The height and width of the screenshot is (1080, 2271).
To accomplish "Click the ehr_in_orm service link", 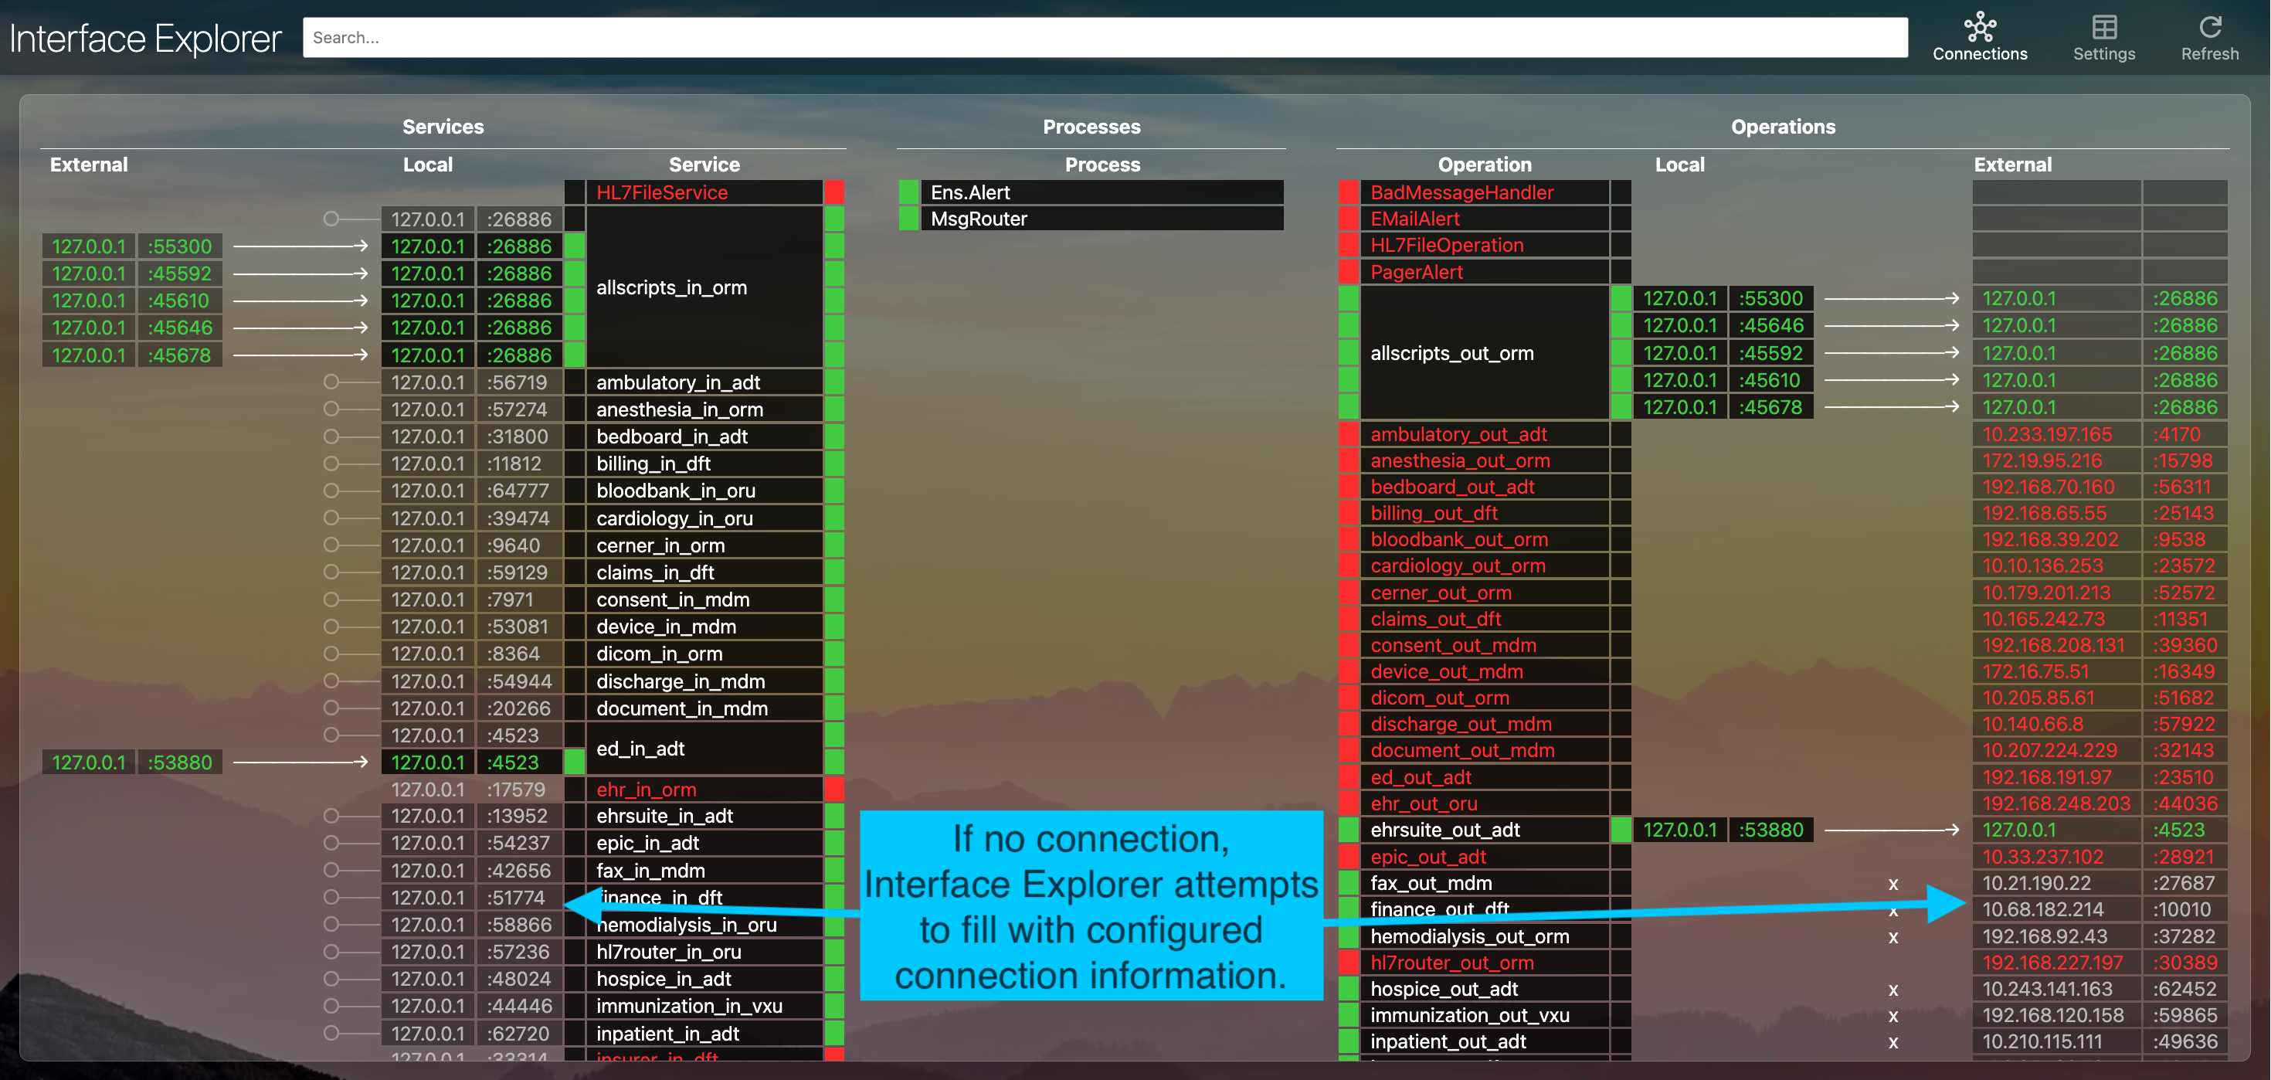I will [x=647, y=789].
